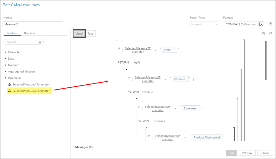The image size is (276, 159).
Task: Redo the expression edit
Action: (x=271, y=33)
